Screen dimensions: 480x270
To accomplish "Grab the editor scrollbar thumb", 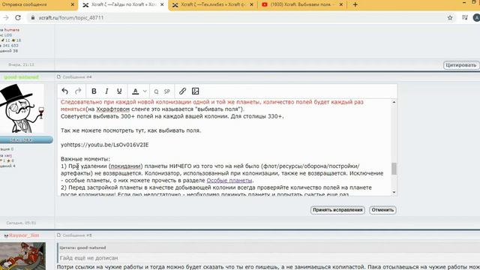I will pyautogui.click(x=394, y=168).
